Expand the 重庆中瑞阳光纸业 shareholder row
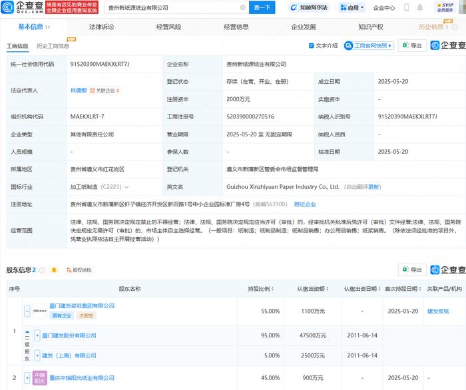 point(27,378)
